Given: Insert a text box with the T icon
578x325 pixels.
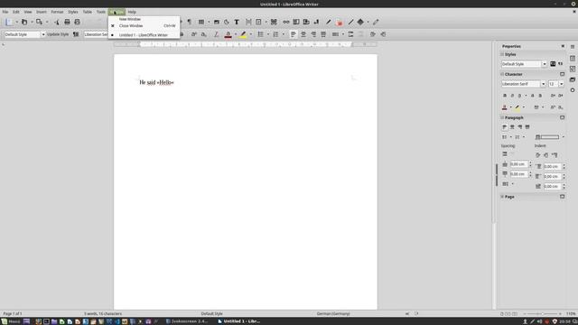Looking at the screenshot, I should (237, 22).
